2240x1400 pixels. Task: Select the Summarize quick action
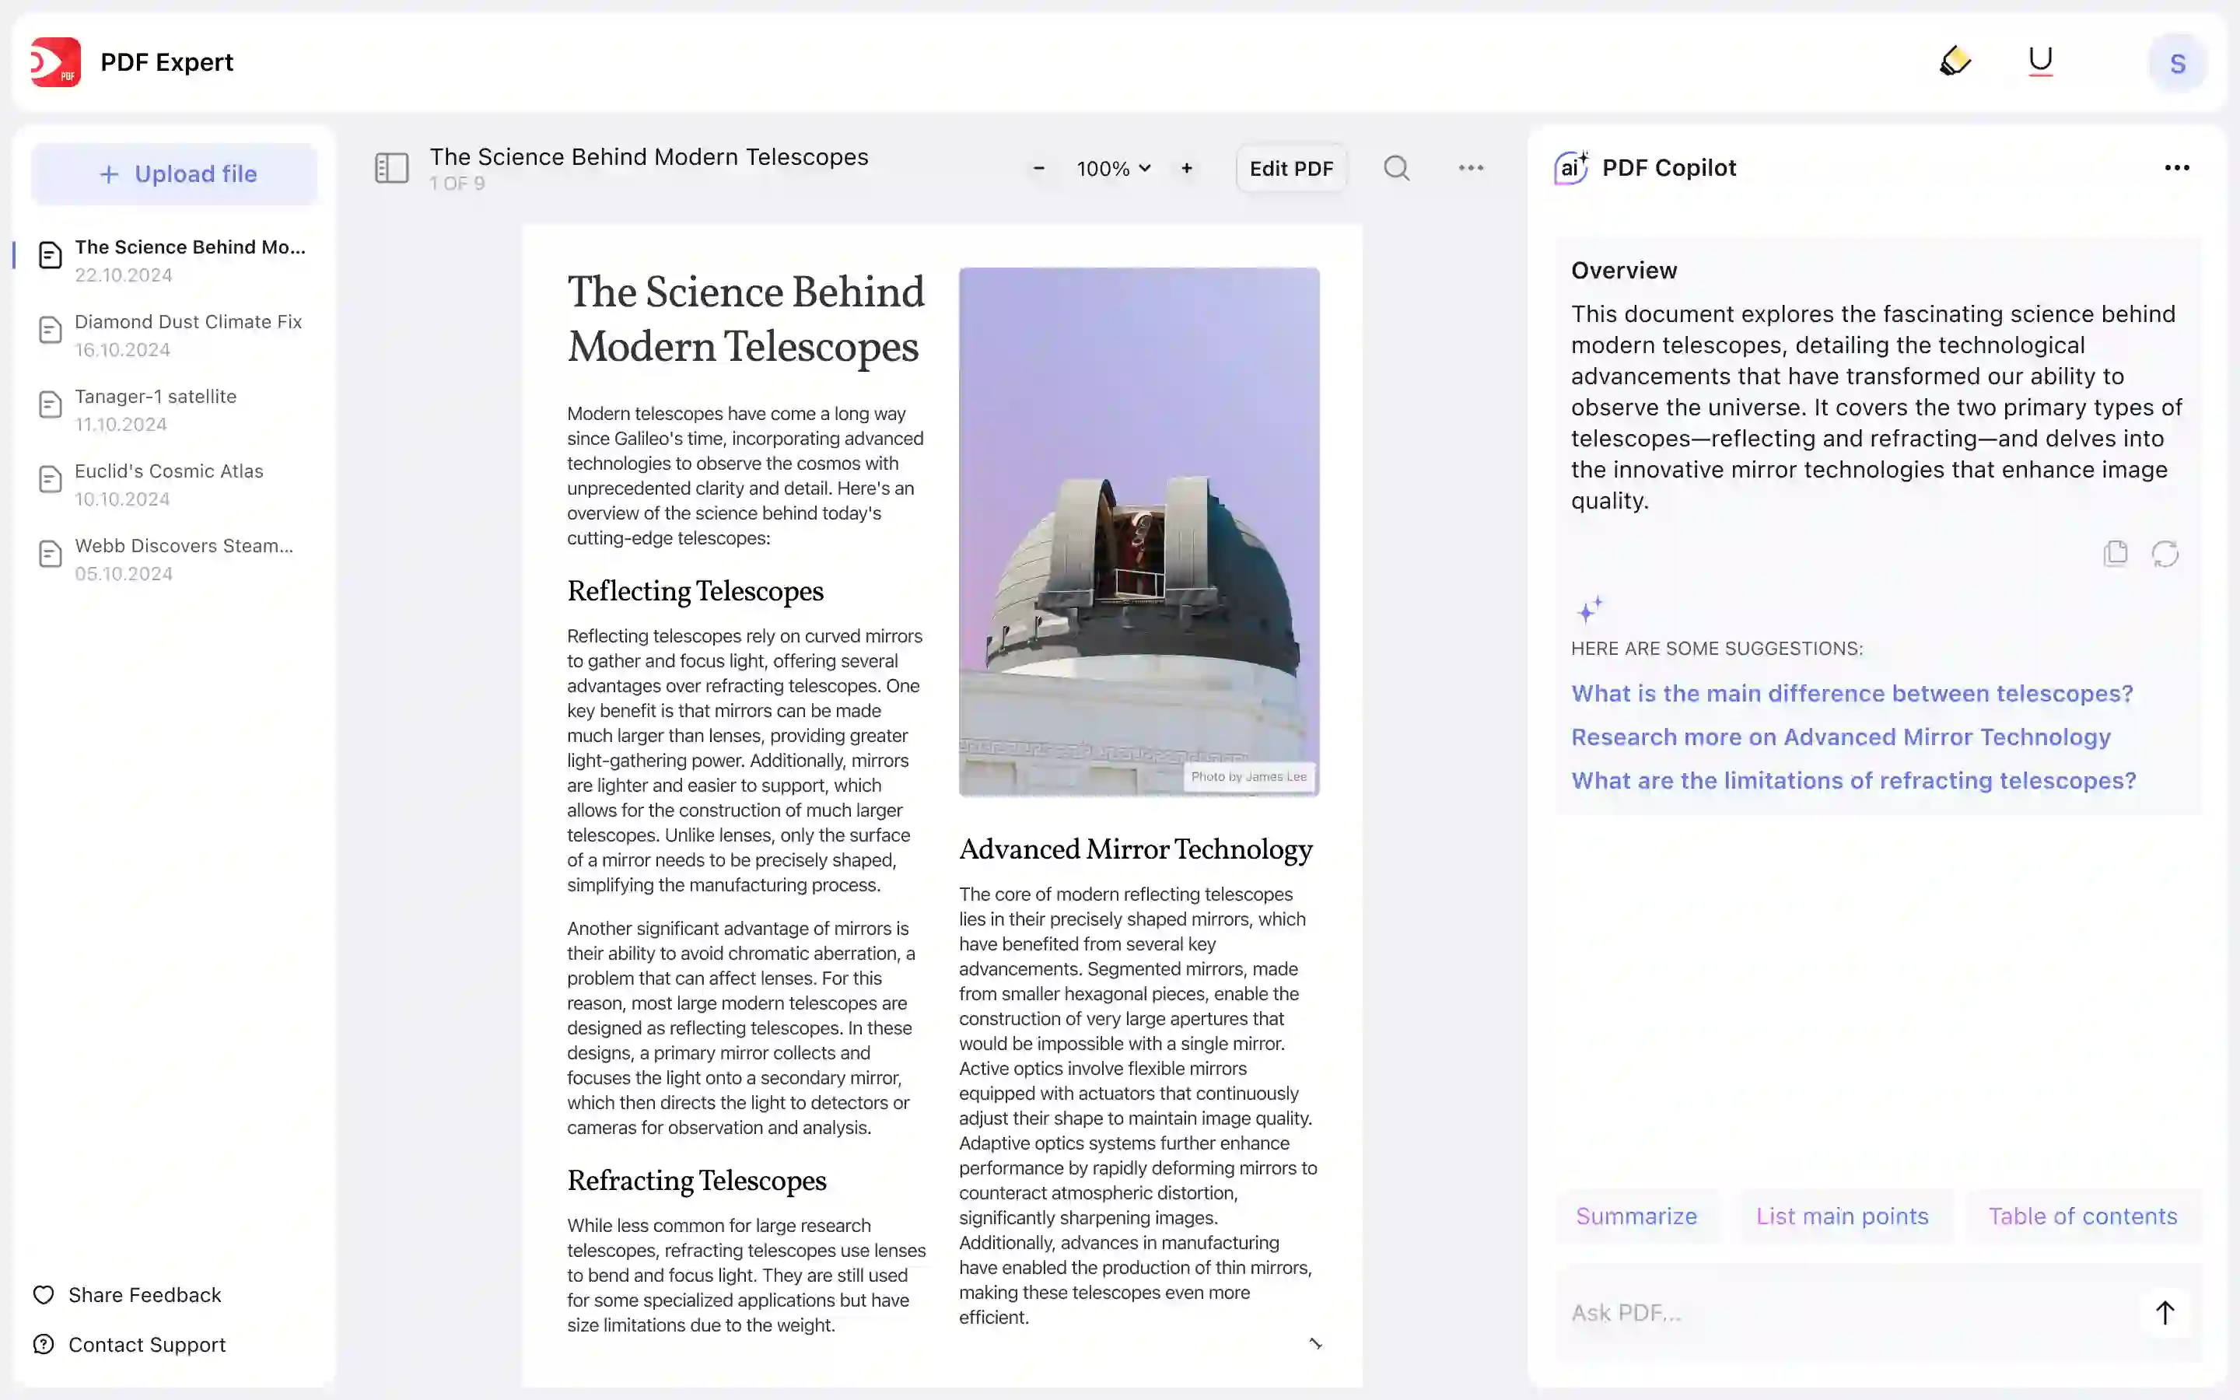pos(1636,1216)
